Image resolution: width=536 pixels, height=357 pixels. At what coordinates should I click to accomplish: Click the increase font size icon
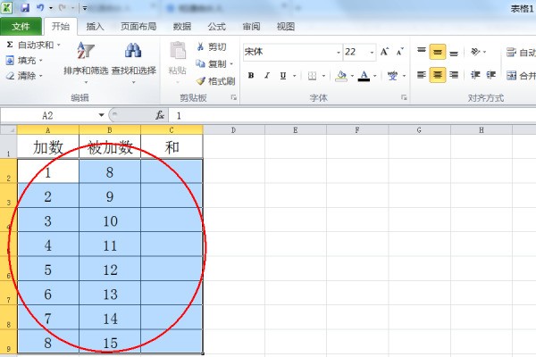(x=384, y=52)
